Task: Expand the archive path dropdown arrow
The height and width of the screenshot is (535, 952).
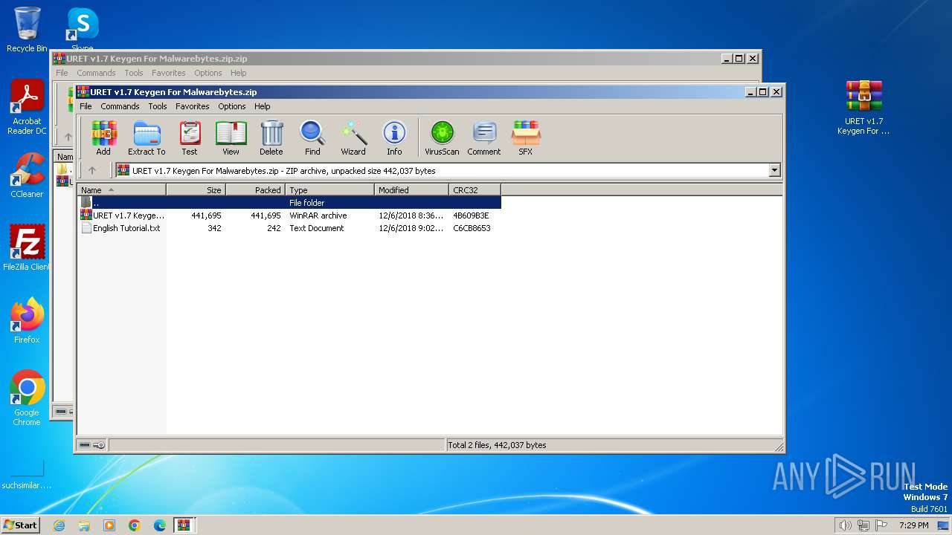Action: coord(774,170)
